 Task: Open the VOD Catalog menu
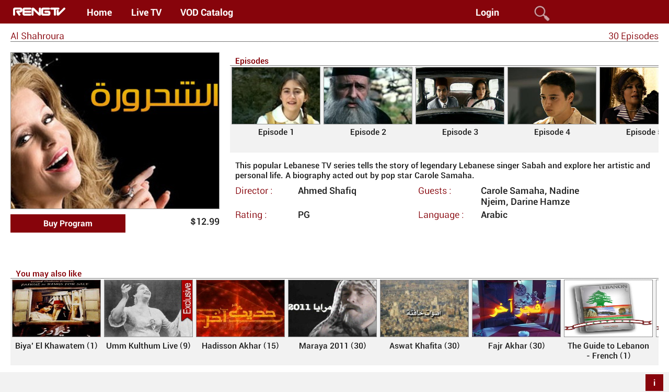[206, 13]
